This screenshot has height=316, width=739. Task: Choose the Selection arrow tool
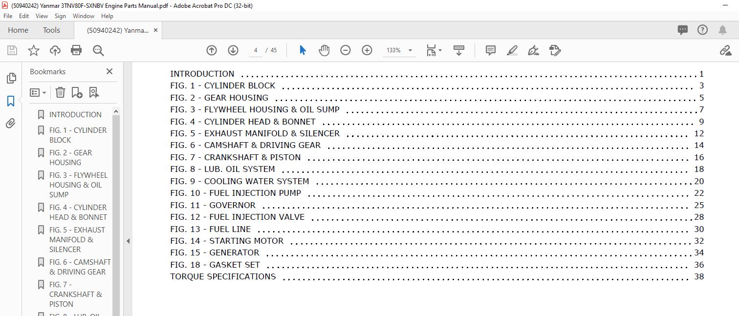[x=303, y=50]
